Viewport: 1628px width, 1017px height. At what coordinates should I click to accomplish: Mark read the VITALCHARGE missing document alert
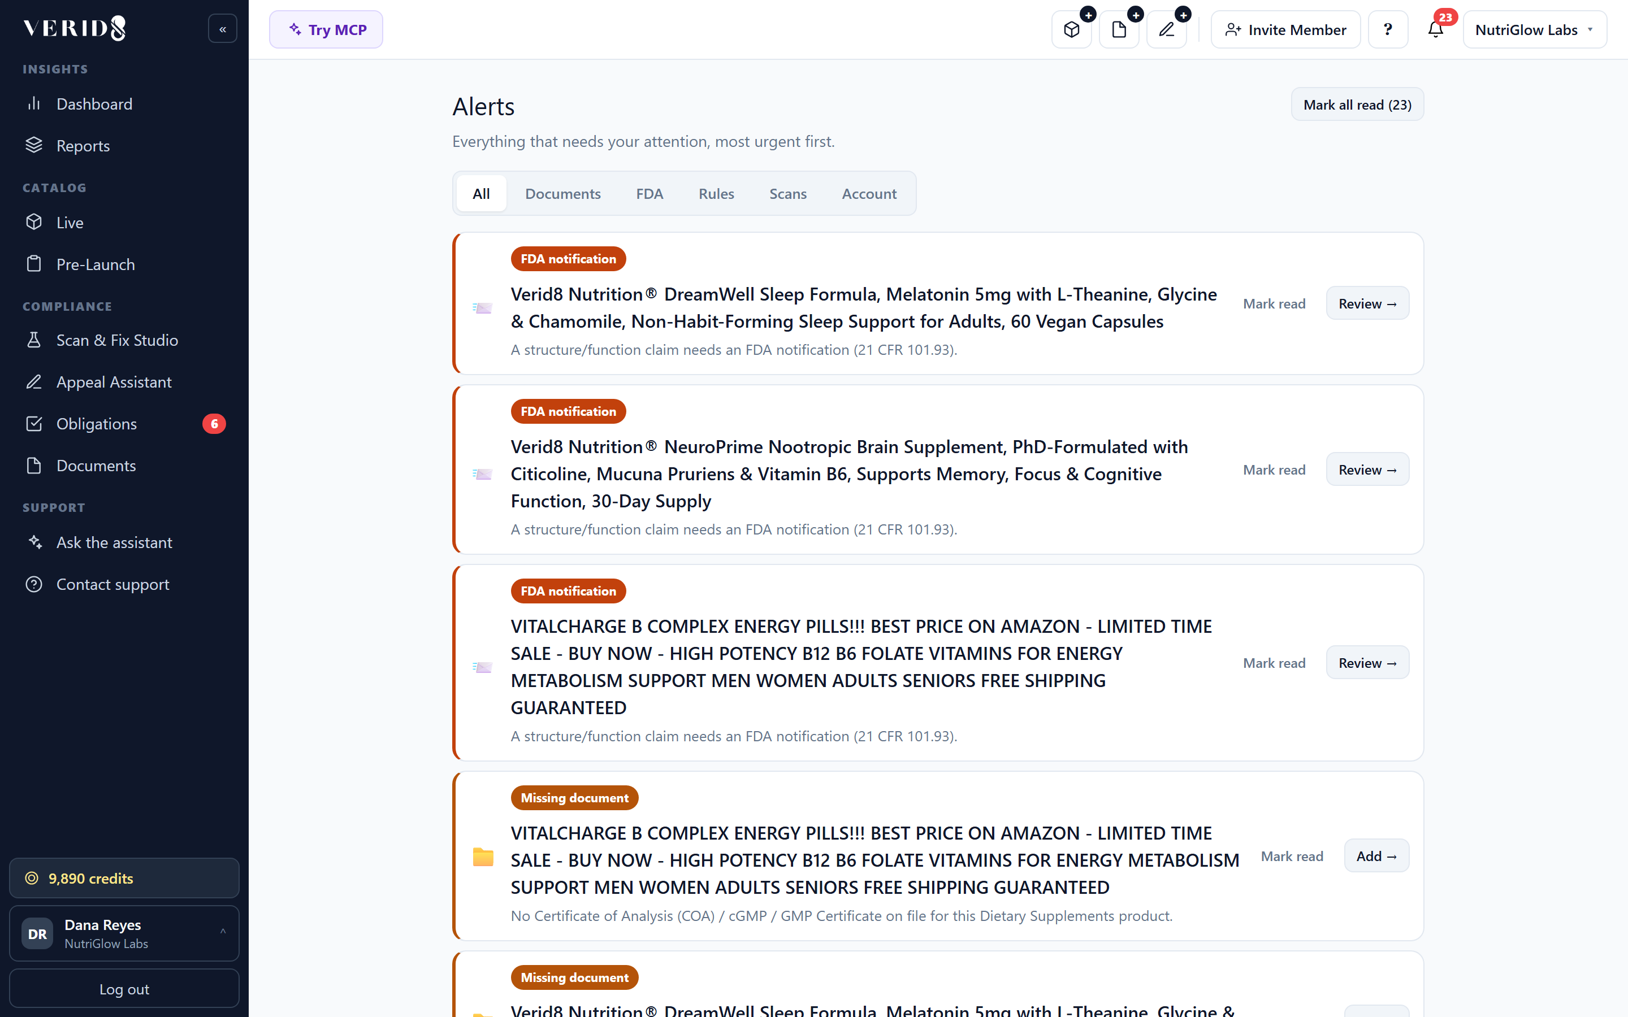[1292, 855]
